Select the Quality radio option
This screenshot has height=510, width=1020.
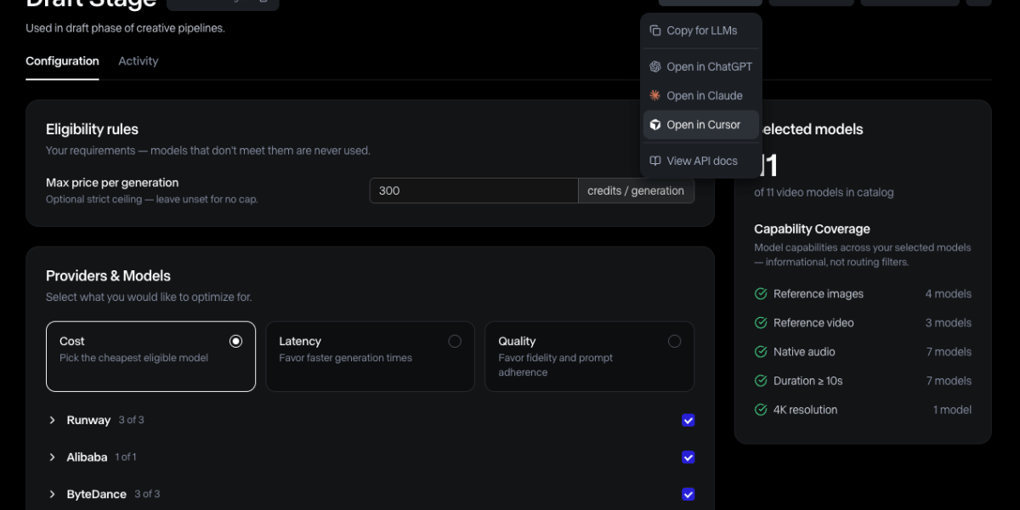pos(674,341)
